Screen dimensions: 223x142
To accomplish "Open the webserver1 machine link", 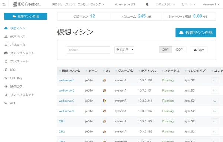I will click(67, 80).
